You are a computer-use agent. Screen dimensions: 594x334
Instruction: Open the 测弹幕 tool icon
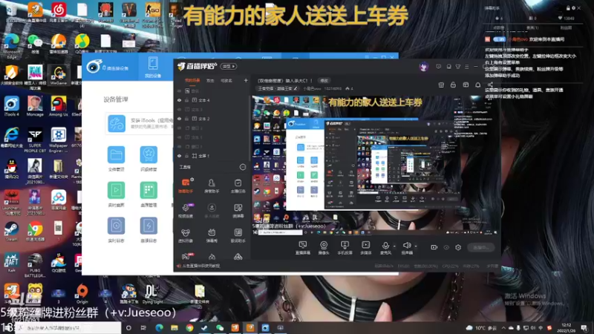click(x=238, y=210)
